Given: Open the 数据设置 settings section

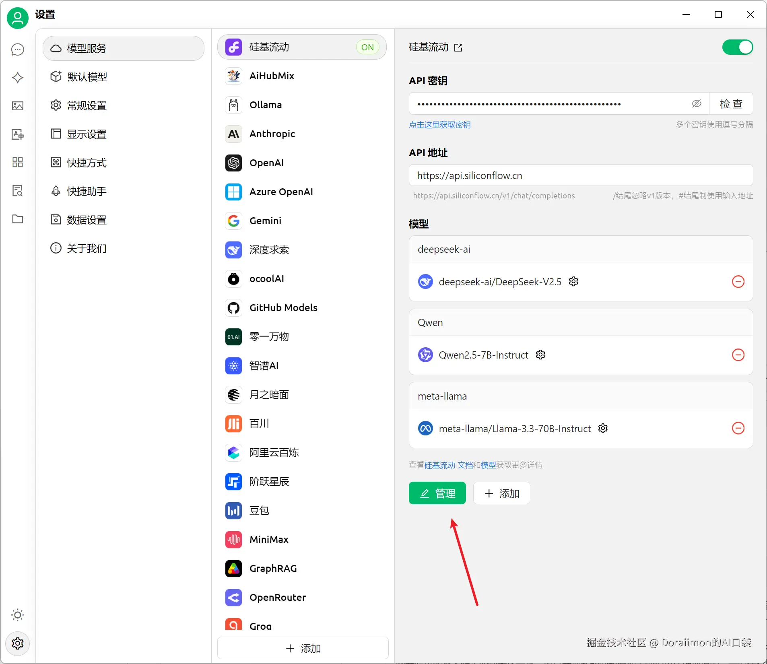Looking at the screenshot, I should pos(124,220).
